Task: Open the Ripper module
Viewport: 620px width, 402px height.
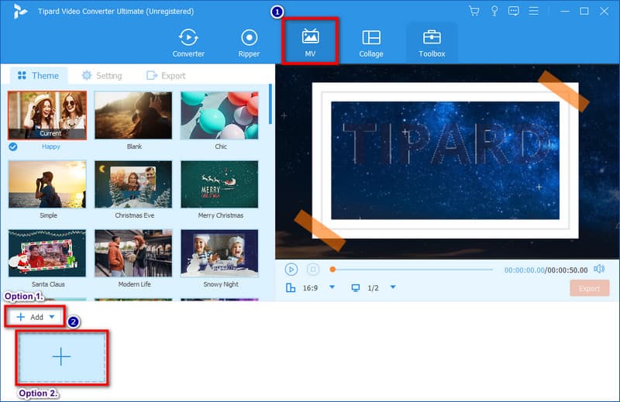Action: click(249, 43)
